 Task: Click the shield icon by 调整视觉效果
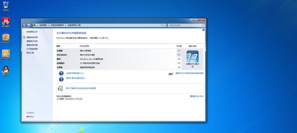coord(24,37)
